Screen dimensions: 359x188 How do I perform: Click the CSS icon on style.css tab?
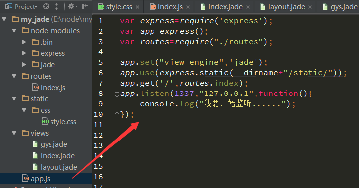(x=101, y=7)
